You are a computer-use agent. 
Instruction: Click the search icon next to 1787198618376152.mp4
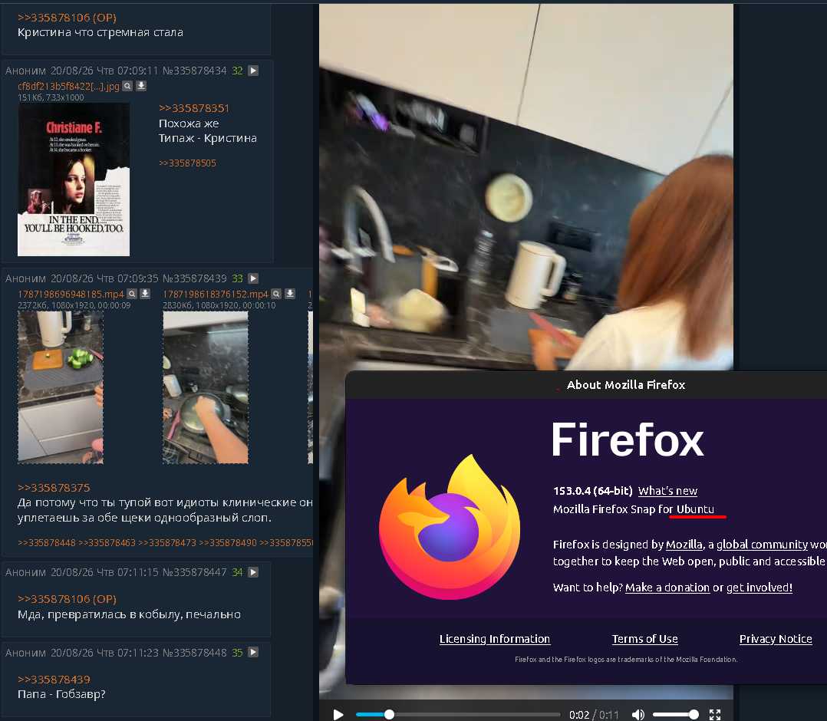(276, 294)
